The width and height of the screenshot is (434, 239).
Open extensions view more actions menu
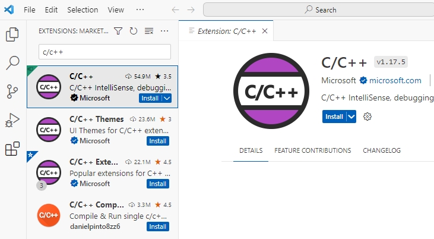164,31
